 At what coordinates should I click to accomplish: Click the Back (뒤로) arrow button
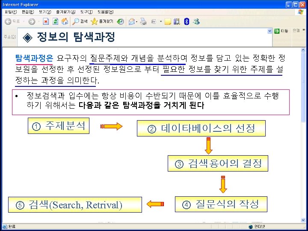pyautogui.click(x=12, y=21)
